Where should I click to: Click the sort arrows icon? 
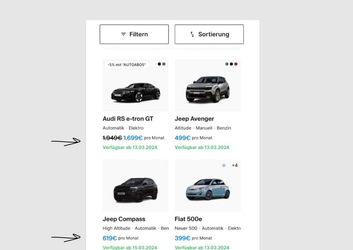coord(192,34)
